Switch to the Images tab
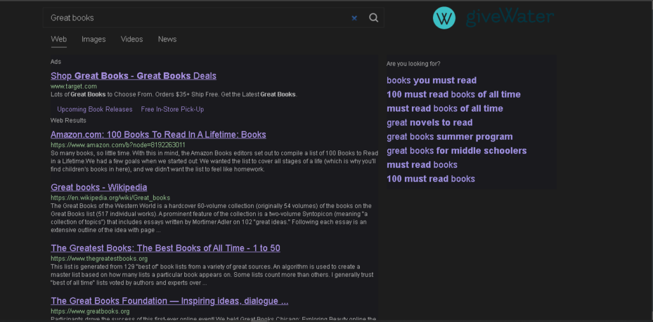Screen dimensions: 653x322 (x=94, y=39)
